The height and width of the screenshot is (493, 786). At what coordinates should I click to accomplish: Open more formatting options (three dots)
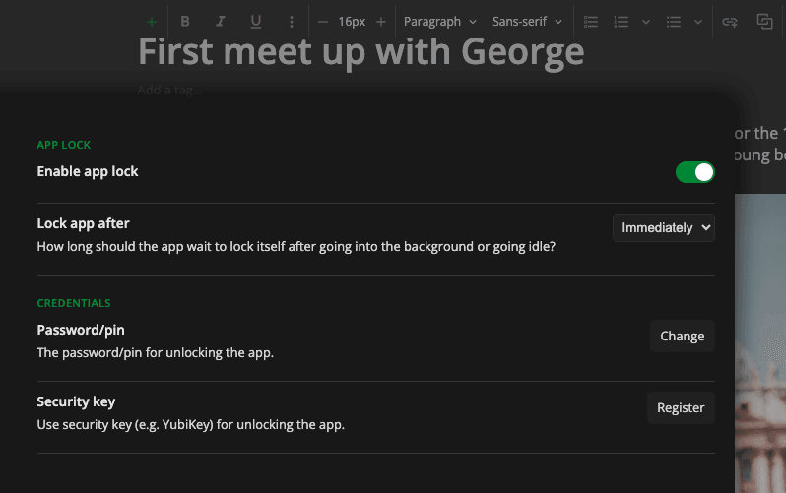[292, 21]
